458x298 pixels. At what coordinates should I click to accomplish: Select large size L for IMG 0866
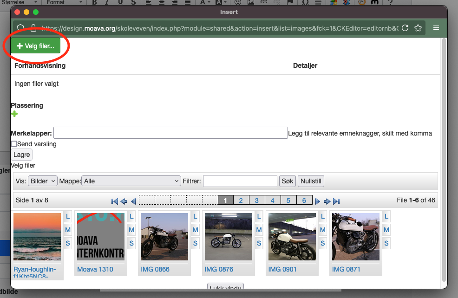195,216
